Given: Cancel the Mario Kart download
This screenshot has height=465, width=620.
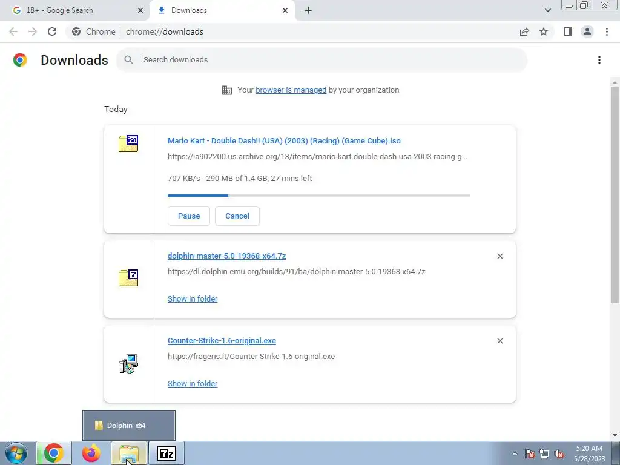Looking at the screenshot, I should point(237,216).
